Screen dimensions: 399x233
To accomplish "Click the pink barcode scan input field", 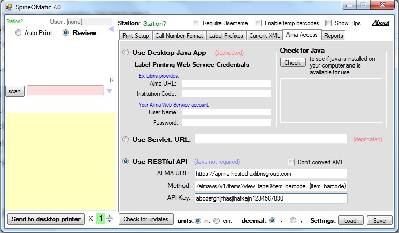I will [66, 91].
